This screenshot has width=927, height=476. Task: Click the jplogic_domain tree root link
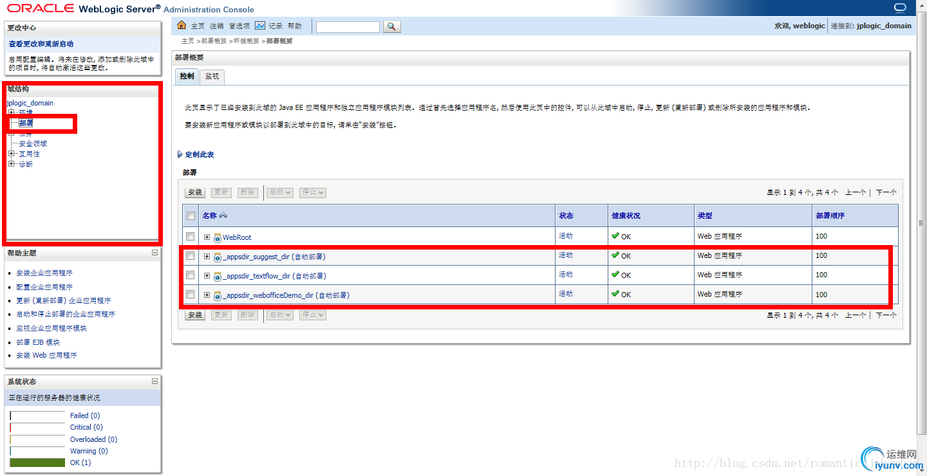tap(30, 103)
